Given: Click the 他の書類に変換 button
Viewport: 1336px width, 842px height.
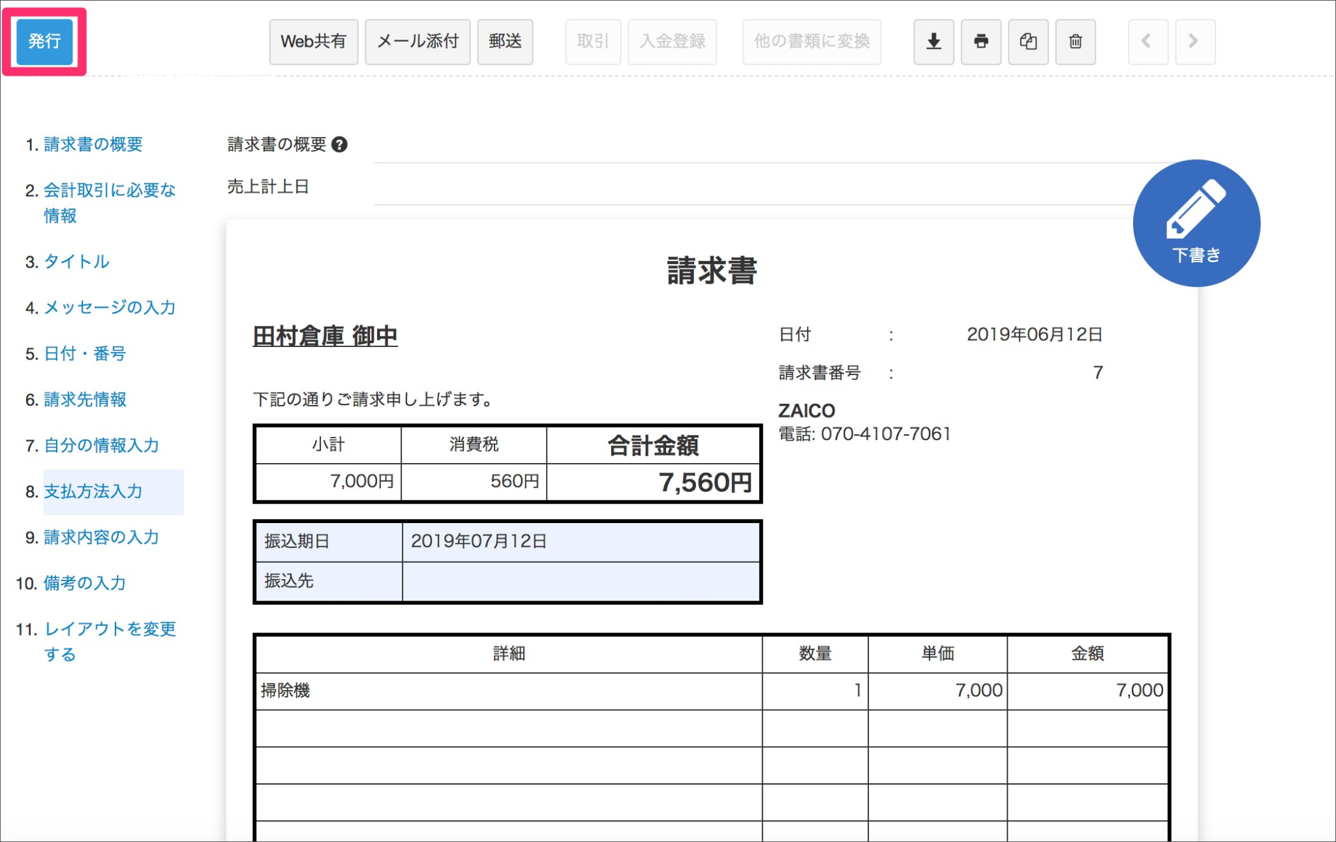Looking at the screenshot, I should point(812,42).
